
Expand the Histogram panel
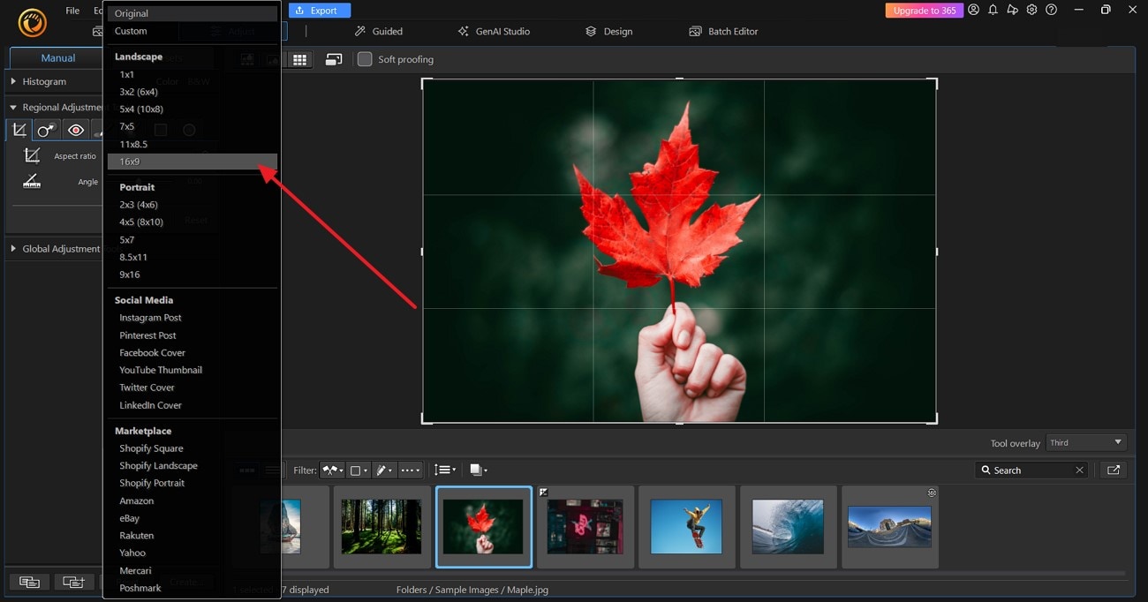[x=12, y=81]
